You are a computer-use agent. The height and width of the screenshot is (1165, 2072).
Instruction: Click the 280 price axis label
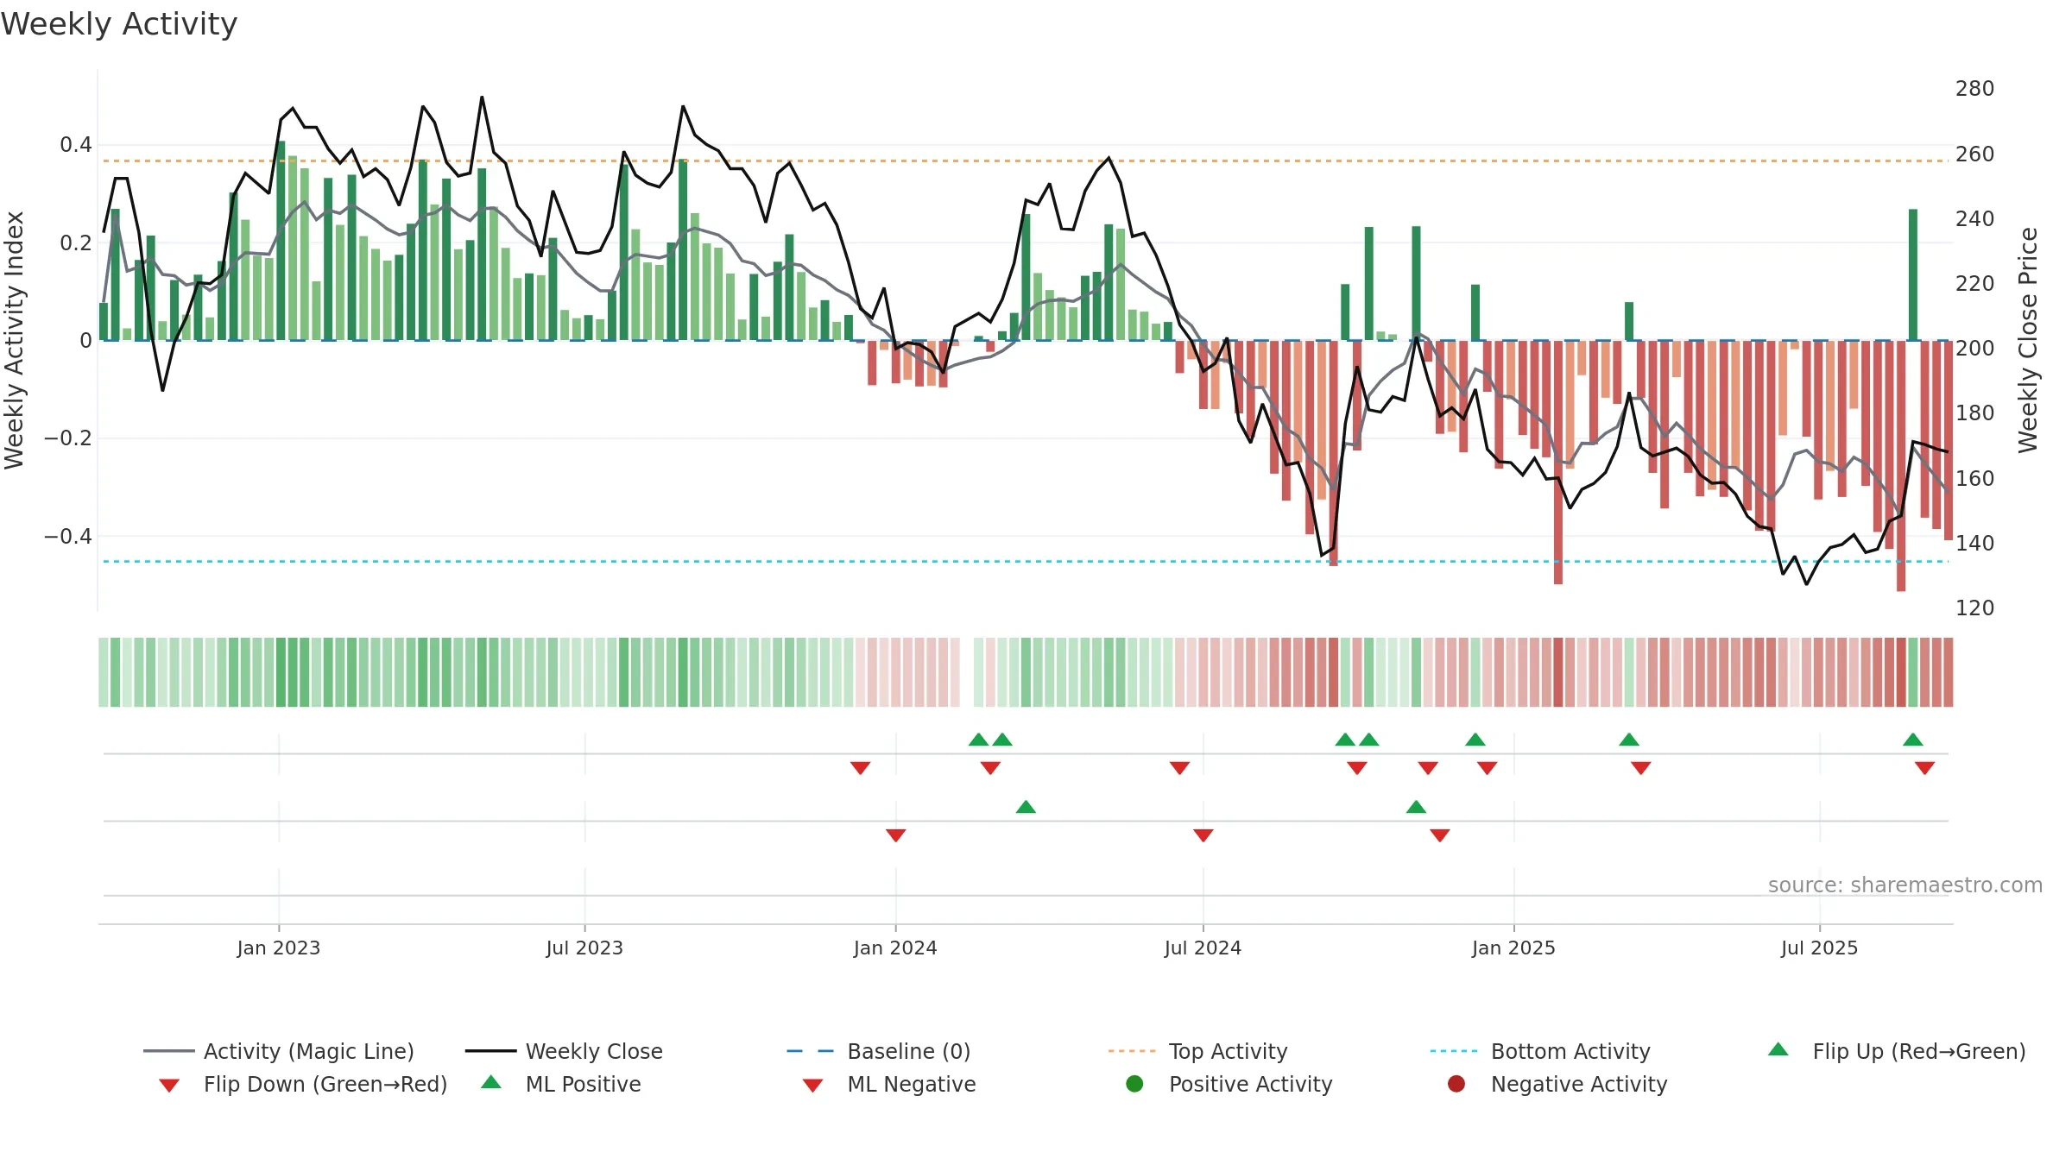(x=1974, y=89)
